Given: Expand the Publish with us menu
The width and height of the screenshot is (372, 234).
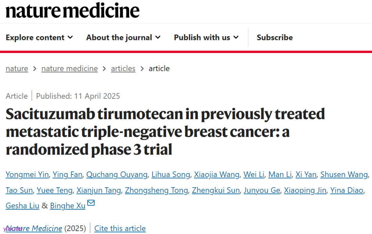Looking at the screenshot, I should [x=206, y=38].
